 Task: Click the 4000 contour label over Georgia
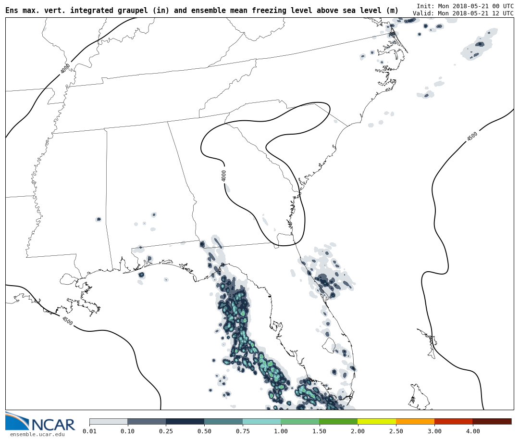point(224,176)
